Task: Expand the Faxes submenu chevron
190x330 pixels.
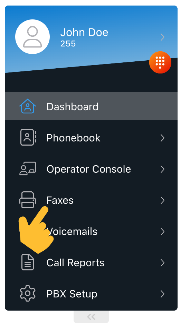Action: 162,200
